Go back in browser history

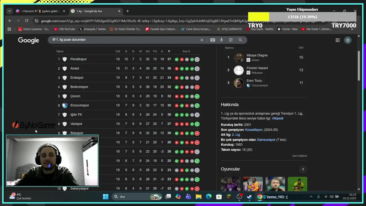point(10,21)
